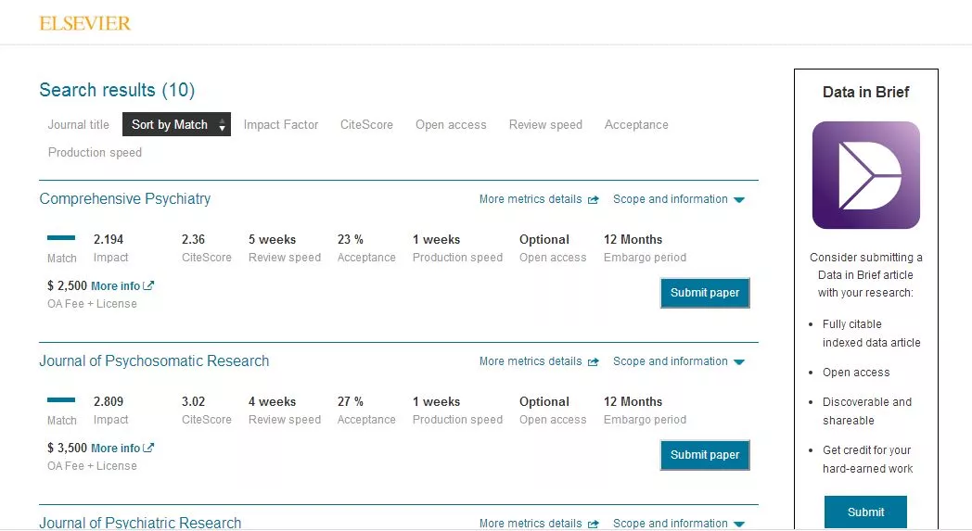This screenshot has height=531, width=972.
Task: Click the Elsevier logo
Action: pyautogui.click(x=85, y=23)
